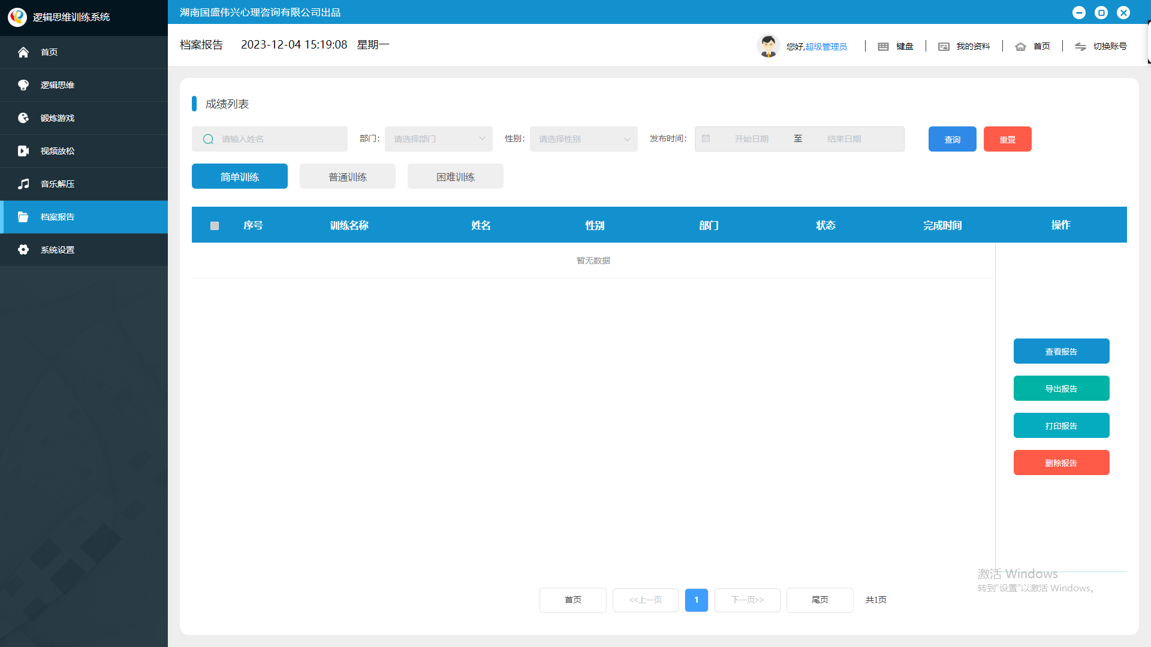Open the 逻辑思维 section in sidebar
Viewport: 1151px width, 647px height.
[x=57, y=84]
